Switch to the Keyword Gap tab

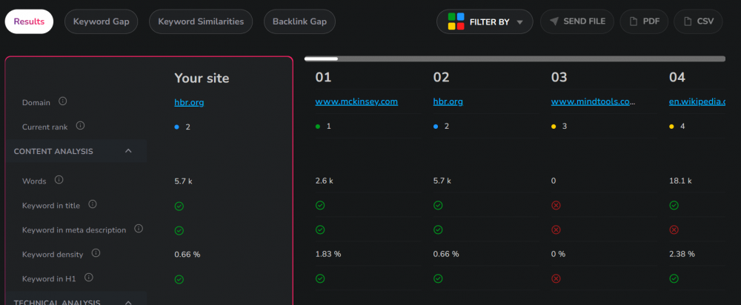tap(101, 21)
